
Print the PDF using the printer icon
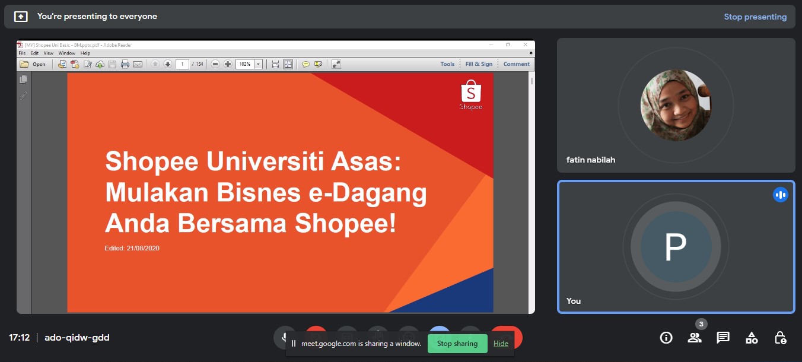pos(125,64)
